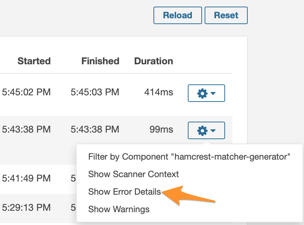The height and width of the screenshot is (225, 304).
Task: Click the gear icon in the 414ms row
Action: tap(202, 94)
